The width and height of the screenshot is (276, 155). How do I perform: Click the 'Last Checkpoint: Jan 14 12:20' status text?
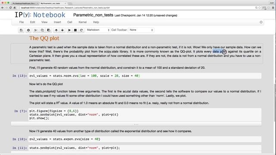pyautogui.click(x=146, y=15)
